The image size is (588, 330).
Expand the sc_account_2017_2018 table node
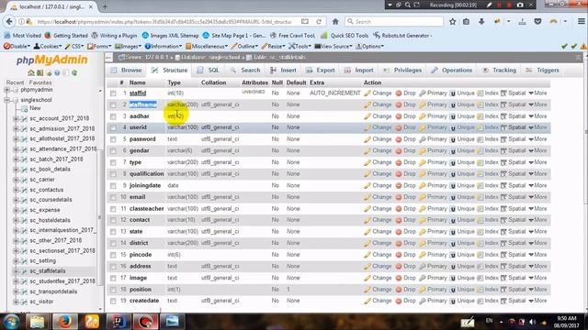(x=16, y=118)
